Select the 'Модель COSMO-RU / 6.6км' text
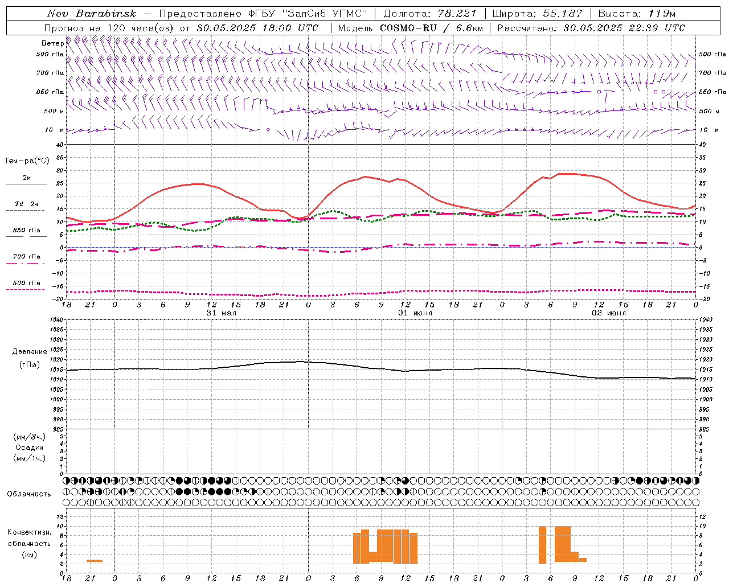729x583 pixels. [x=411, y=28]
